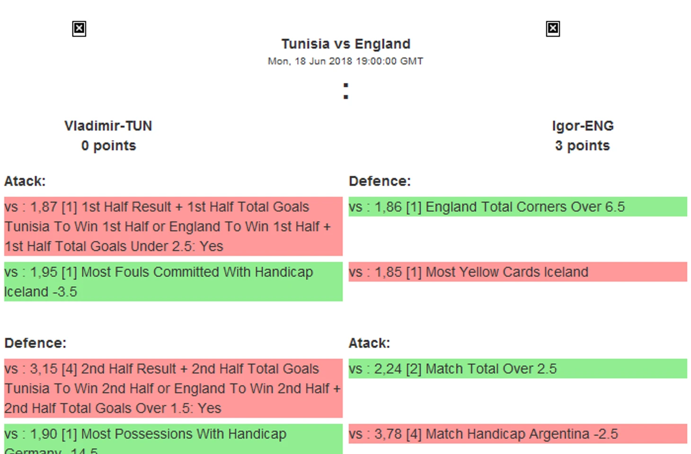Screen dimensions: 691x454
Task: Click the 3 points label
Action: click(583, 146)
